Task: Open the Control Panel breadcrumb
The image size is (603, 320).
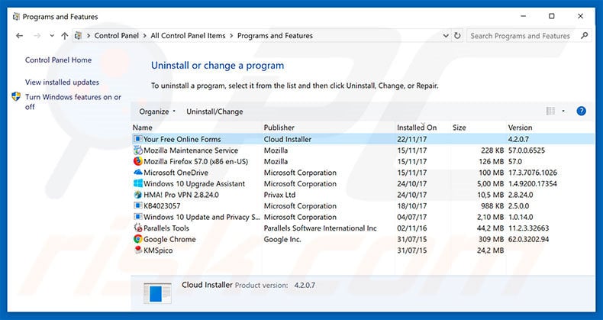Action: point(117,36)
